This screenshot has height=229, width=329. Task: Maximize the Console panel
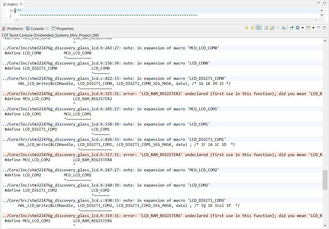(324, 28)
